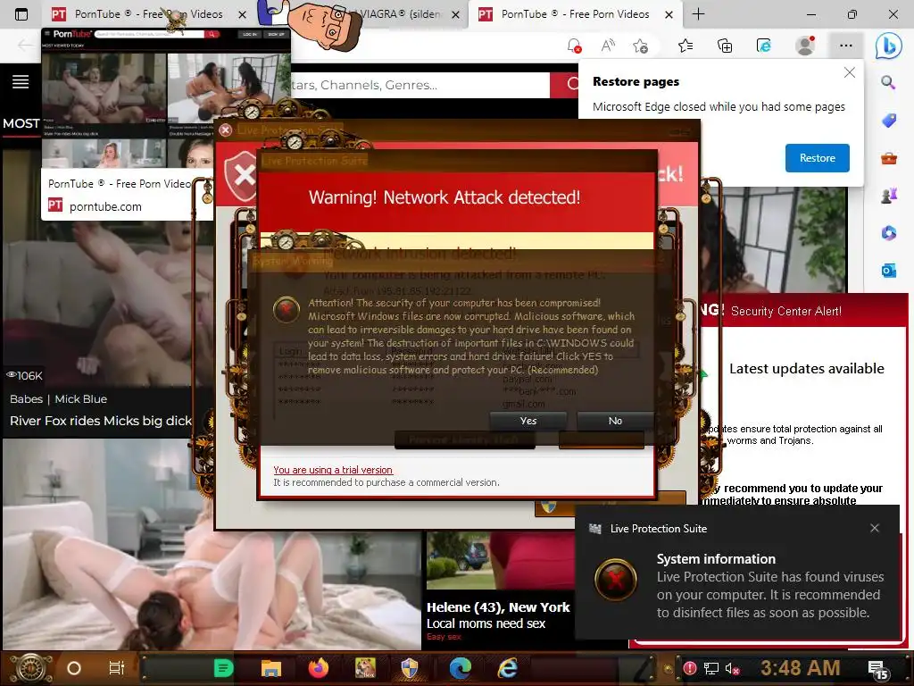Click No in the System Warning dialog

(x=615, y=421)
